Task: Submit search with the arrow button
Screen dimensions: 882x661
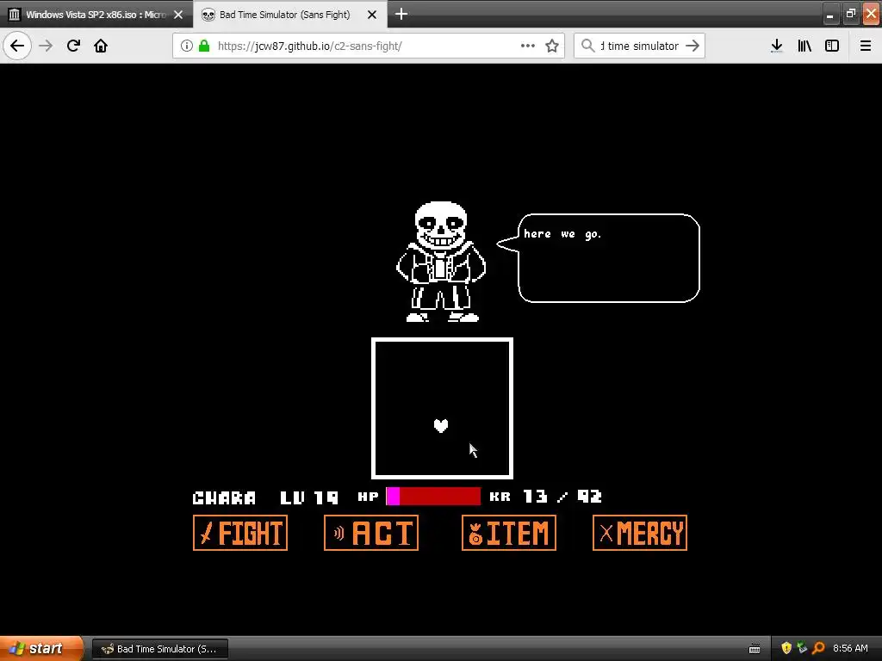Action: point(693,46)
